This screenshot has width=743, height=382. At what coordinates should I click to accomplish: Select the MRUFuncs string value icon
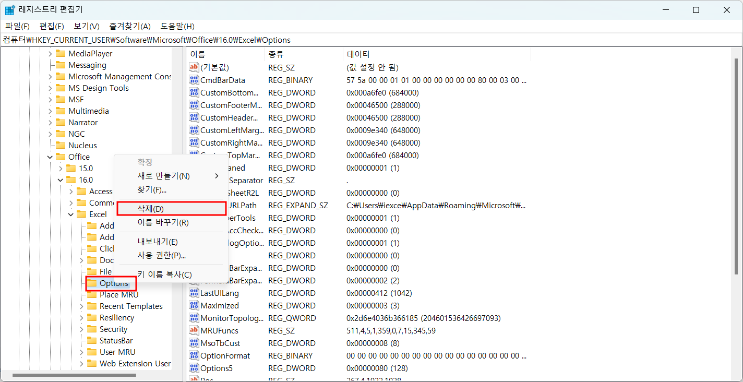(194, 330)
